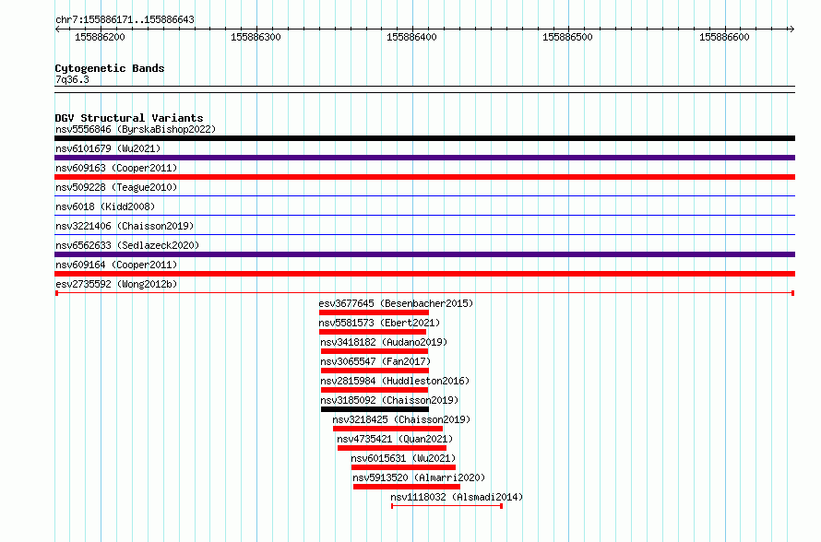The height and width of the screenshot is (542, 821).
Task: Click ruler position 155886300
Action: (x=256, y=37)
